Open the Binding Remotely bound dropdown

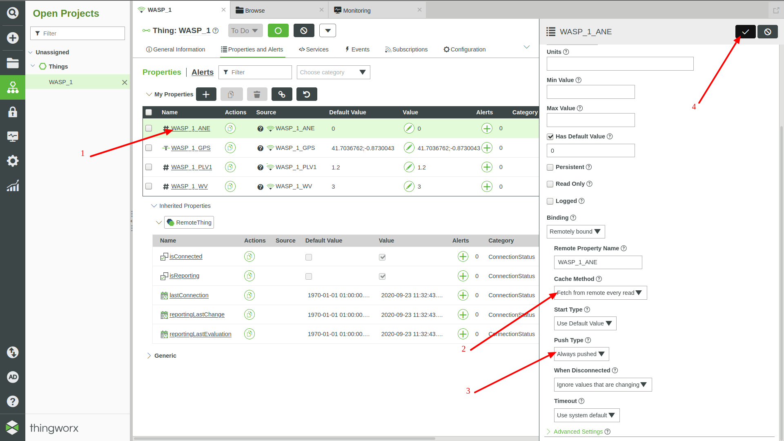point(576,232)
